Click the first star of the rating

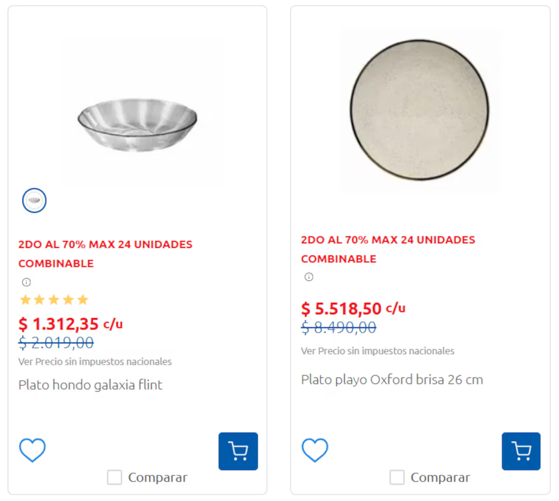[x=25, y=300]
